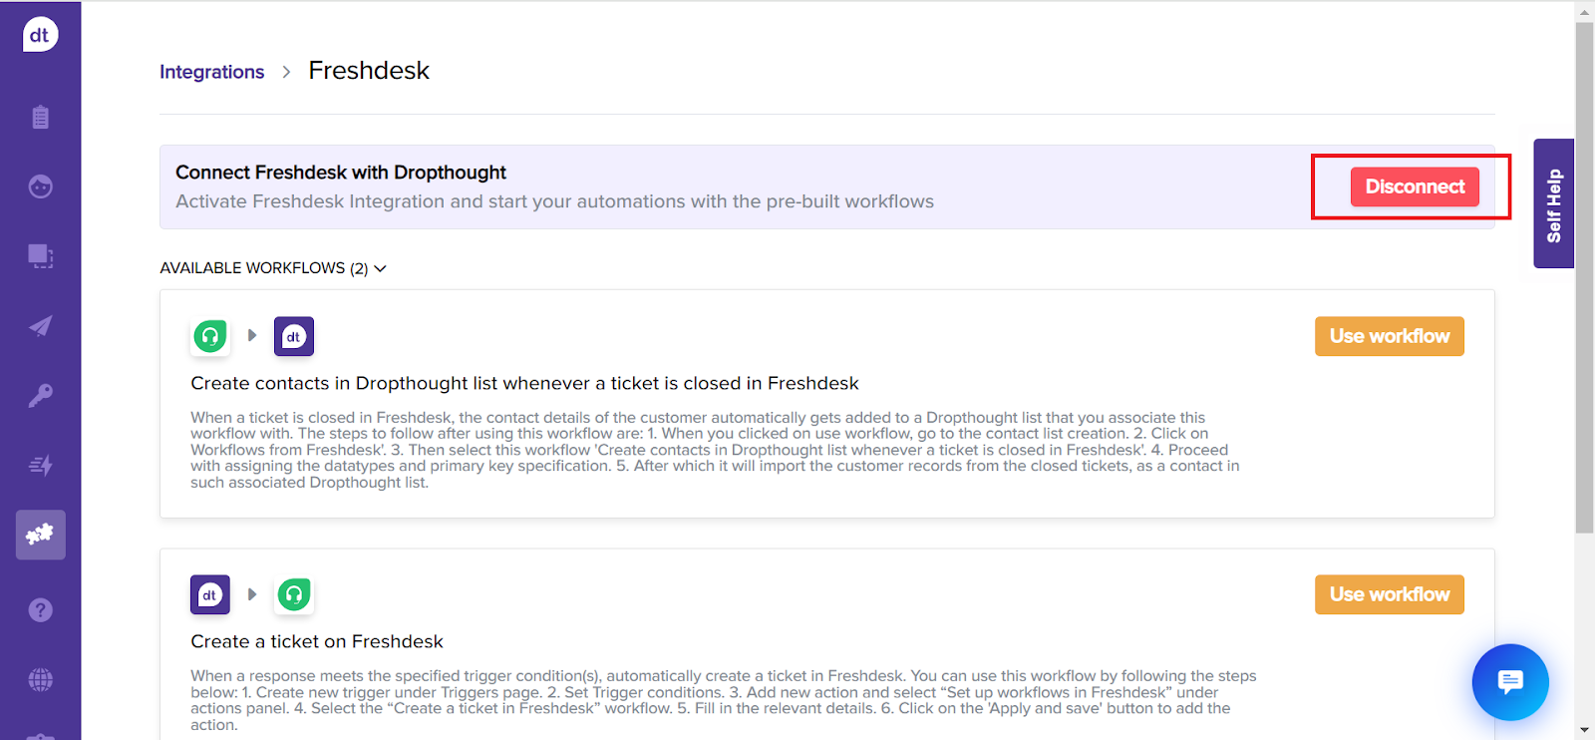Click the globe icon in sidebar
The image size is (1595, 740).
tap(40, 680)
